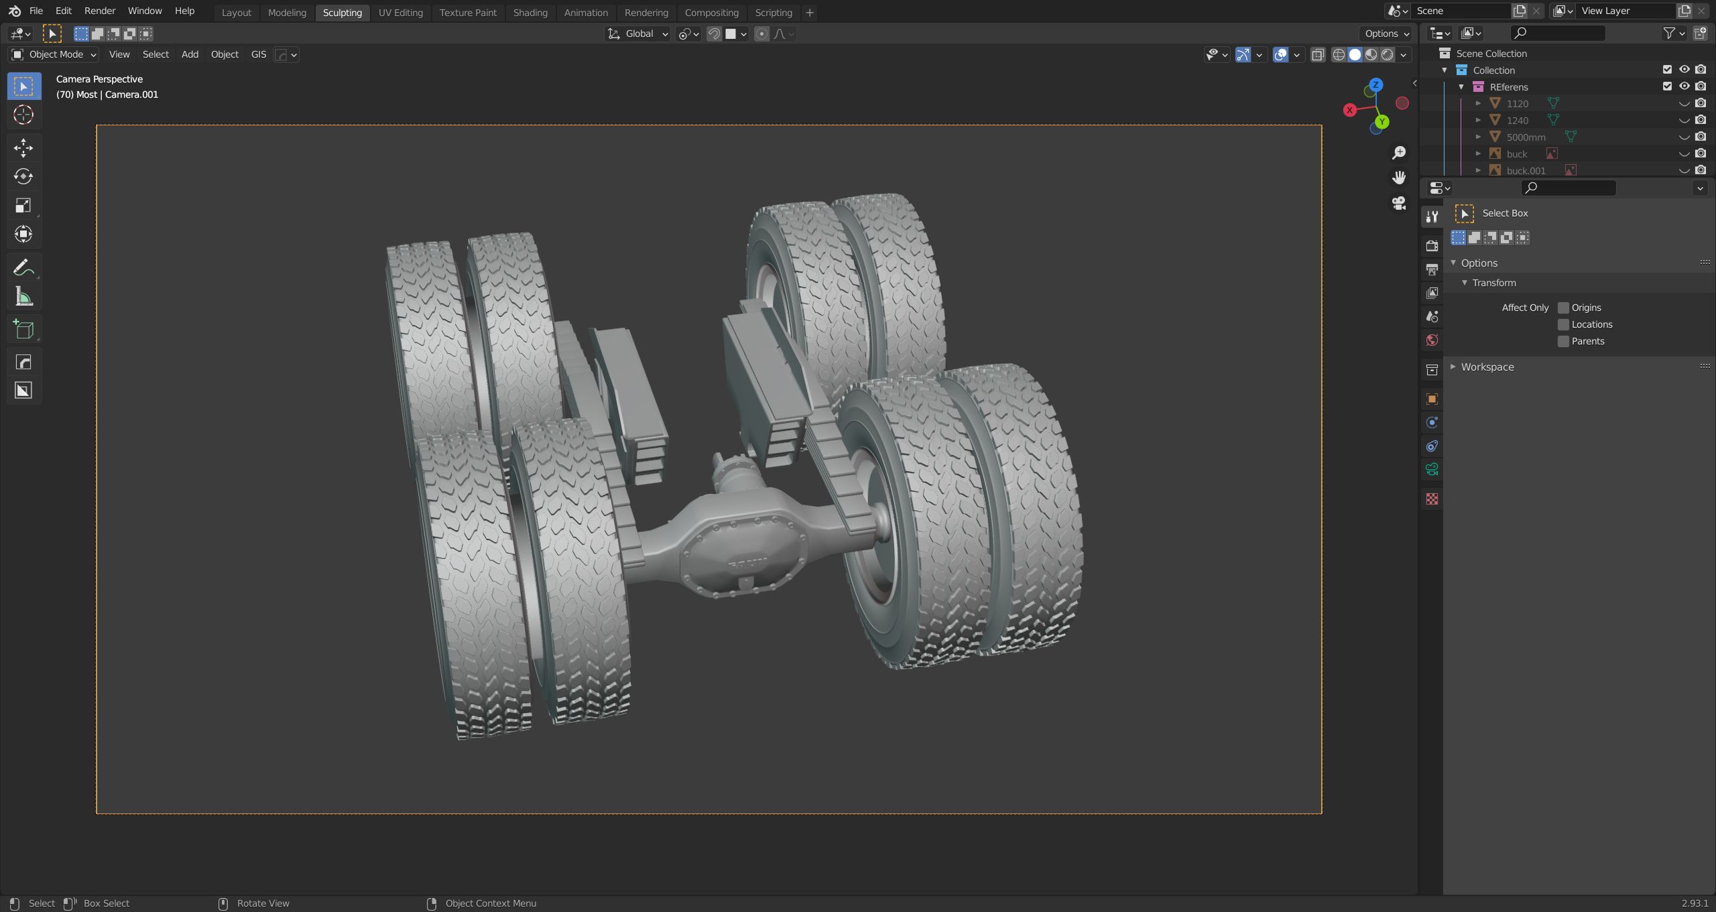Click the pan view hand icon

point(1398,178)
